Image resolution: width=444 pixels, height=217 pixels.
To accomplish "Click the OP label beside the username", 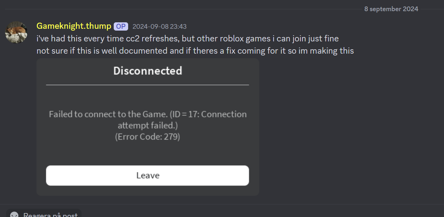I will click(x=121, y=26).
